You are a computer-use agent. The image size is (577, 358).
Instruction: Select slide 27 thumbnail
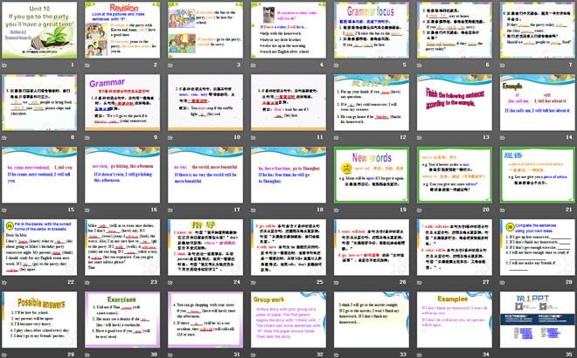(x=455, y=247)
